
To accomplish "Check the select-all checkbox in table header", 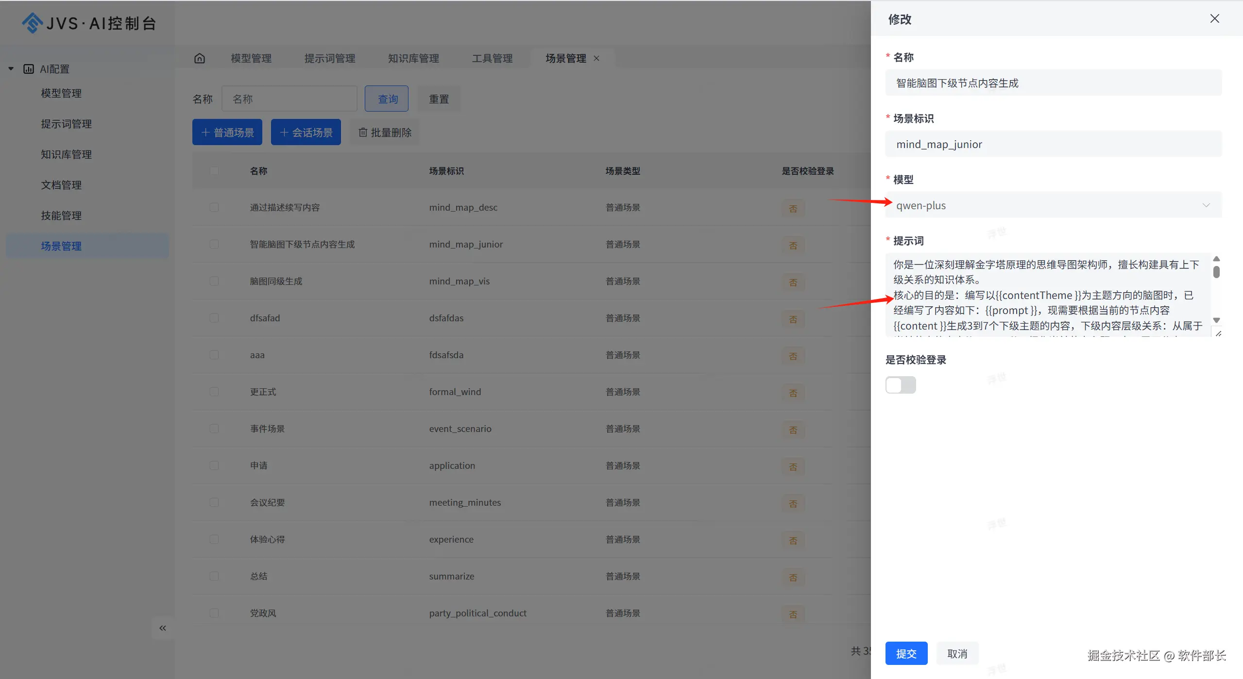I will coord(214,171).
